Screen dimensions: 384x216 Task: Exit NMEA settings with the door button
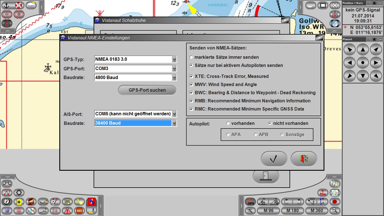tap(304, 159)
